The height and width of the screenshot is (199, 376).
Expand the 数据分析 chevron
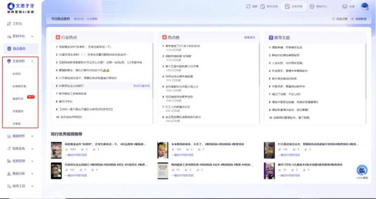32,173
